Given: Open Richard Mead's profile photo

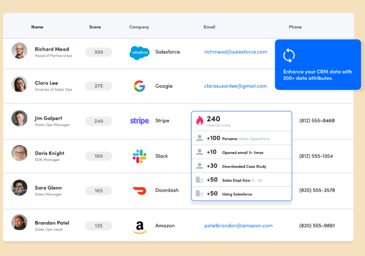Looking at the screenshot, I should coord(19,51).
